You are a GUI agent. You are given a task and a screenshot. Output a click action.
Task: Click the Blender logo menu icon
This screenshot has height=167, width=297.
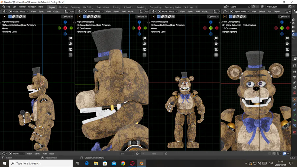3,7
